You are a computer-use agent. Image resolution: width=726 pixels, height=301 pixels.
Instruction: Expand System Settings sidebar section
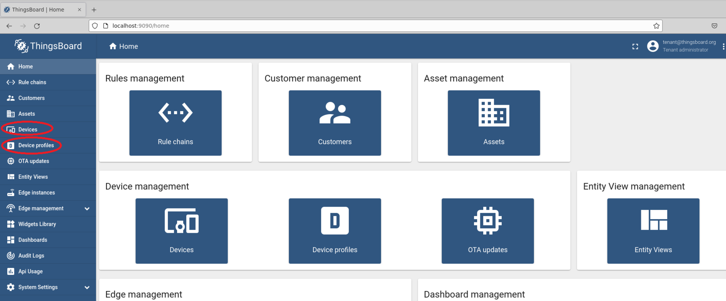(87, 287)
